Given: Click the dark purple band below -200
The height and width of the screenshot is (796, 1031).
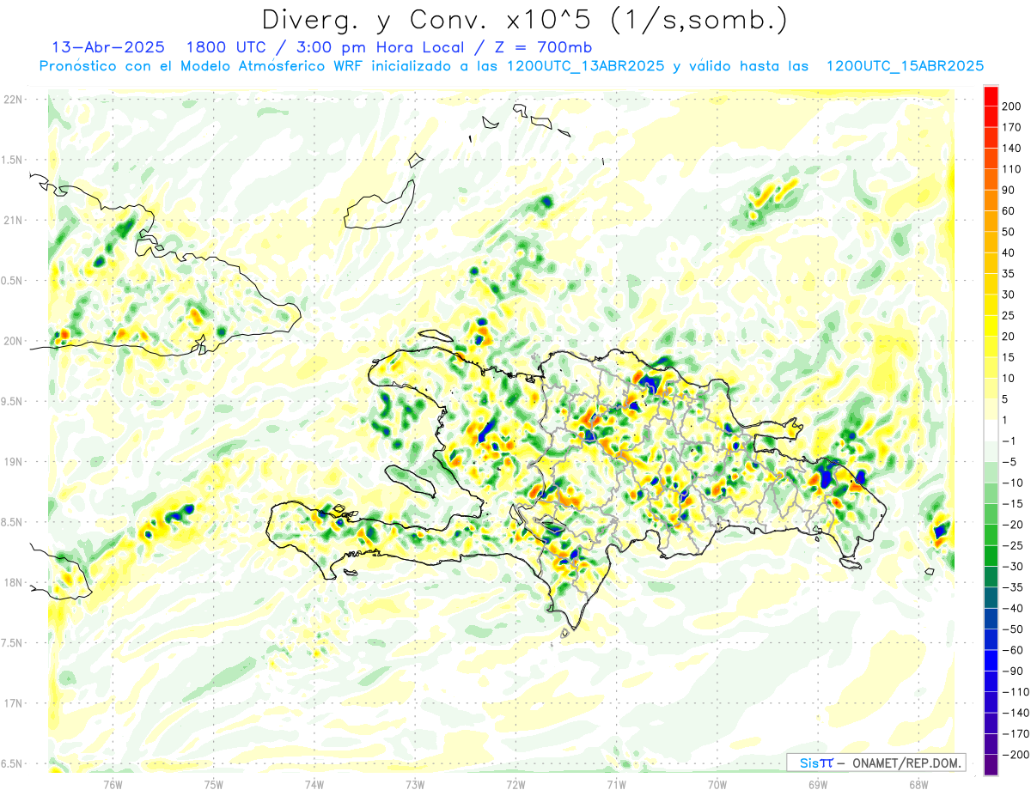Looking at the screenshot, I should 991,765.
